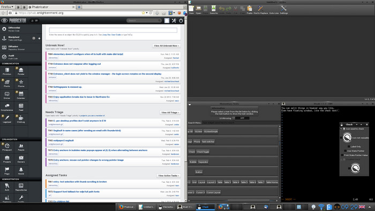Open the Calendar application icon
The width and height of the screenshot is (375, 211).
pyautogui.click(x=21, y=95)
